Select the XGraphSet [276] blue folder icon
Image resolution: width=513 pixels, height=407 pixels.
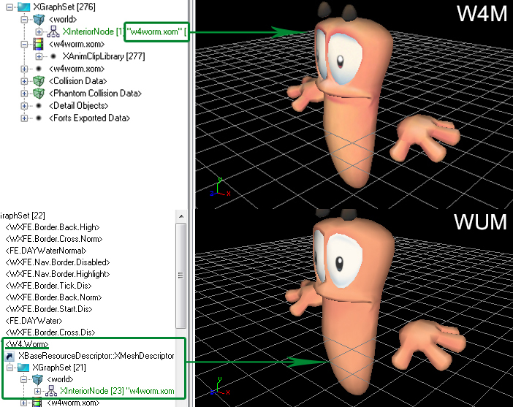point(24,7)
